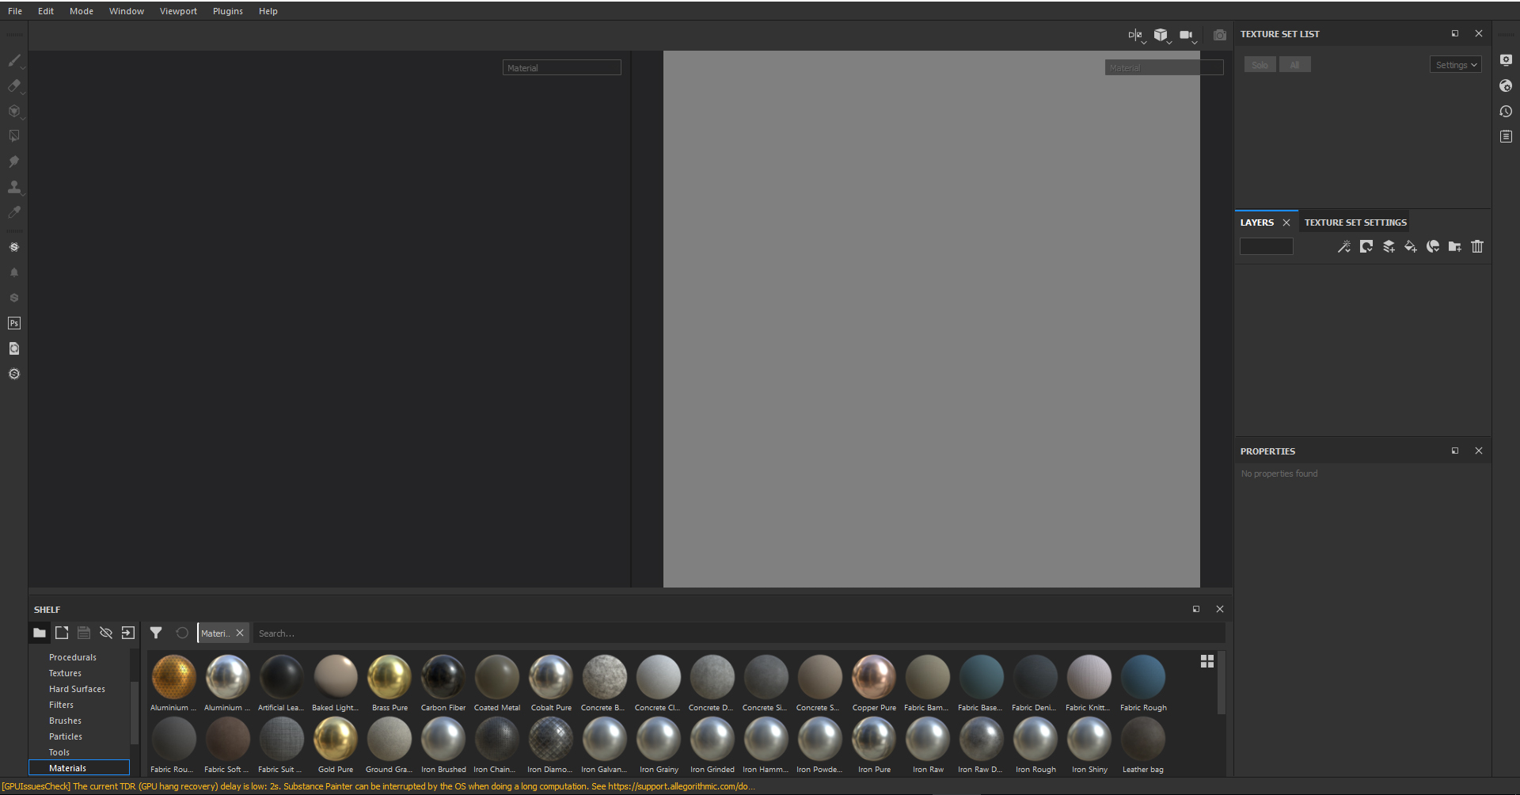
Task: Click the Photoshop export (Ps) icon
Action: pyautogui.click(x=14, y=323)
